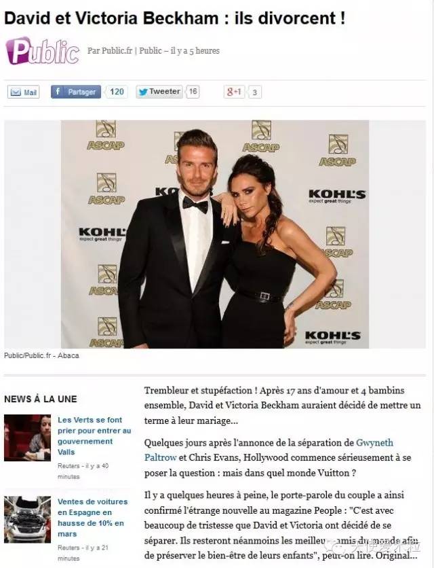Open the Public.fr author link

click(110, 50)
